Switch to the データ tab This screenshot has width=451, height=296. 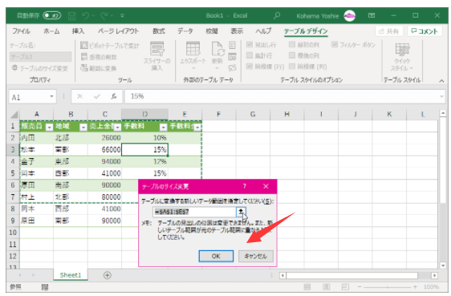point(185,31)
